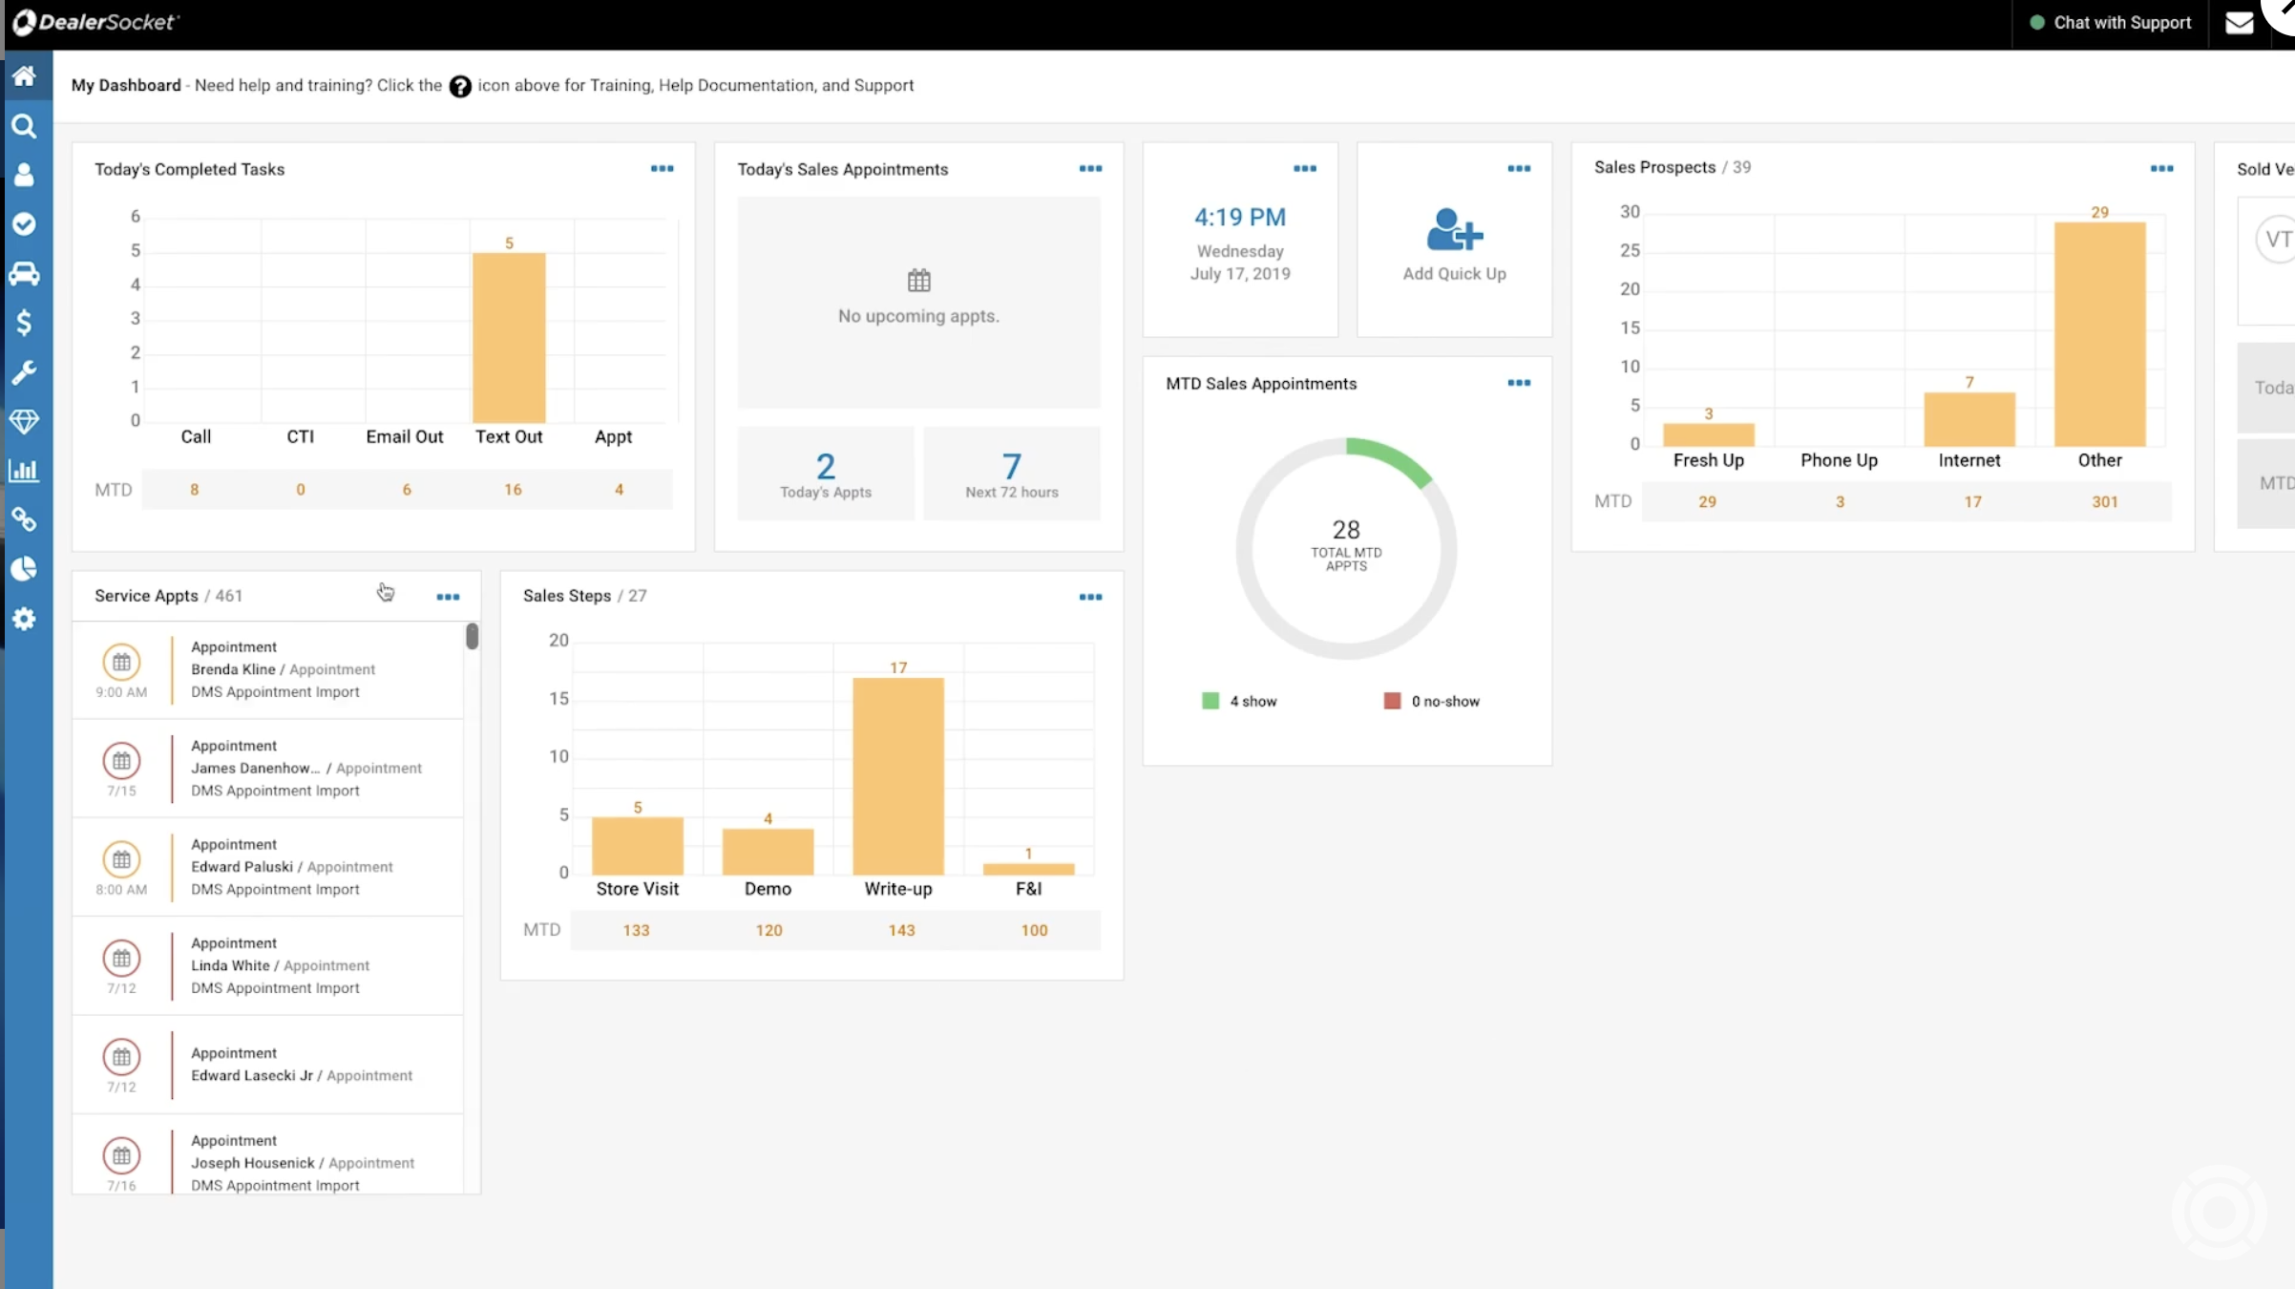Select the Reports bar chart icon
This screenshot has height=1289, width=2295.
[x=24, y=470]
